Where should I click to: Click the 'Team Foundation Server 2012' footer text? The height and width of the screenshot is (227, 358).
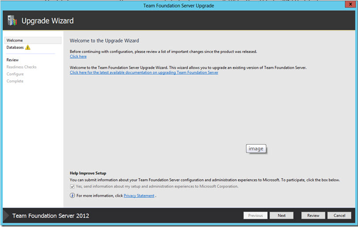pyautogui.click(x=51, y=216)
